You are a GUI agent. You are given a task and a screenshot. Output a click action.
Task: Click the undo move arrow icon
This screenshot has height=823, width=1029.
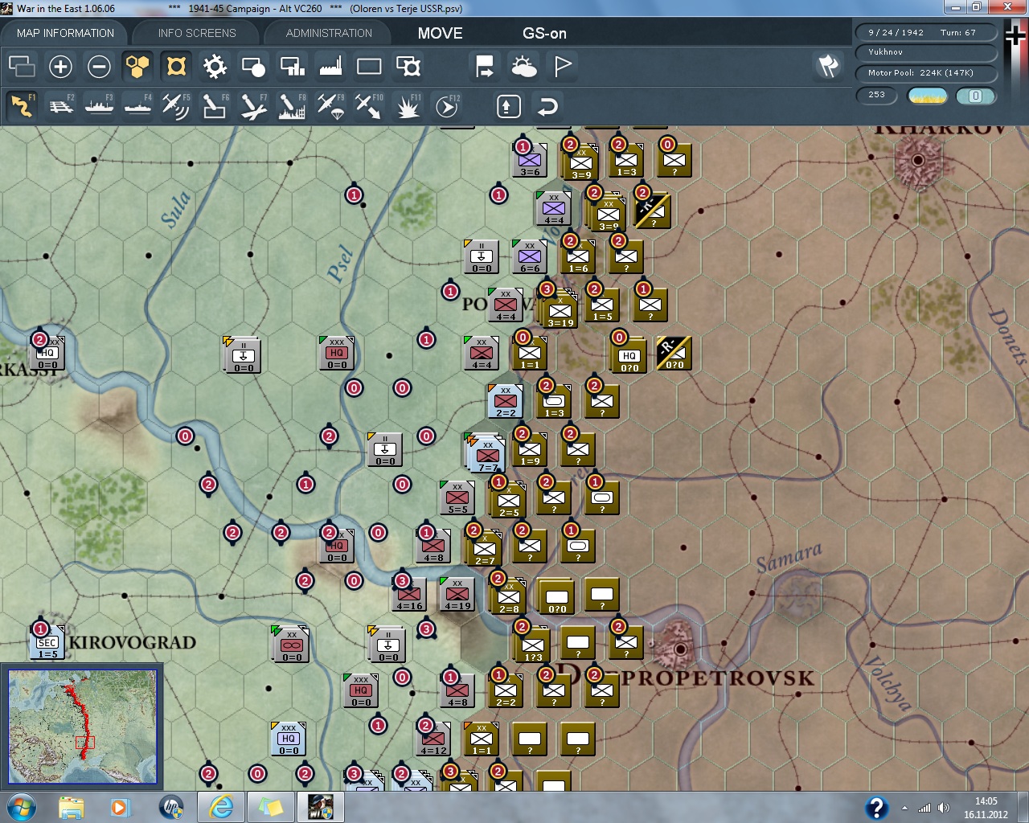[547, 106]
